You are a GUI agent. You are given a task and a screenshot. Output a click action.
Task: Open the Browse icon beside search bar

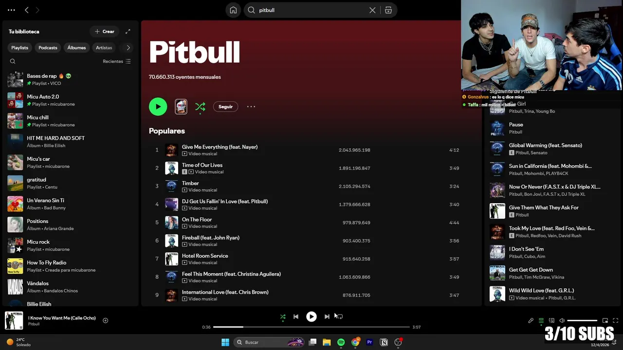[x=388, y=10]
